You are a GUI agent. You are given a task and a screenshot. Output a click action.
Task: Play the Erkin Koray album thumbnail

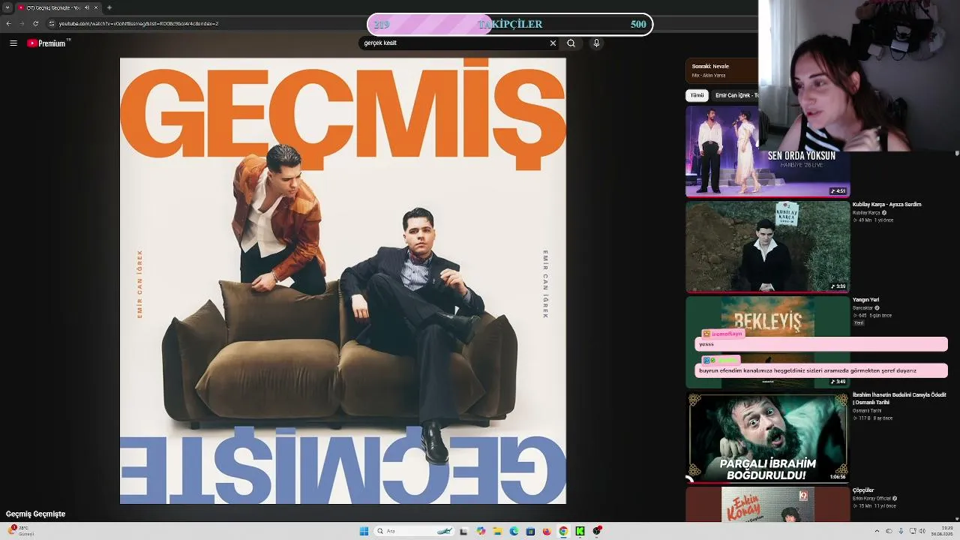tap(767, 504)
